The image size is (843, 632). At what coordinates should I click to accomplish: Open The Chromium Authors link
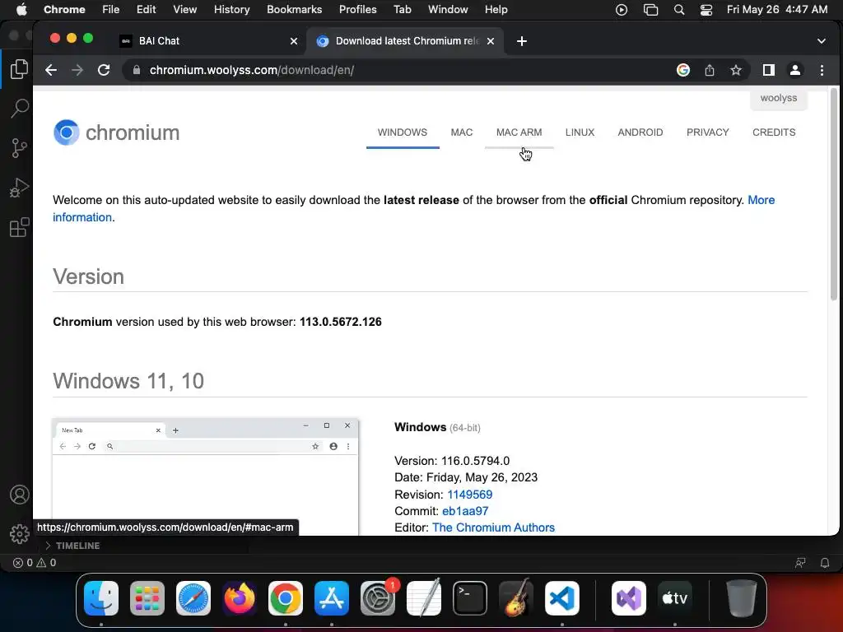click(x=493, y=527)
